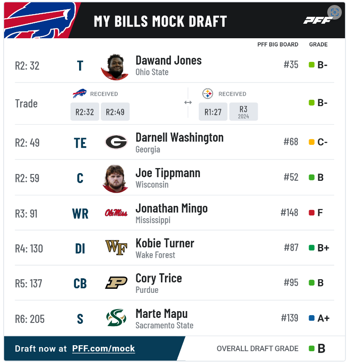Open the PFF.com/mock link

click(104, 348)
